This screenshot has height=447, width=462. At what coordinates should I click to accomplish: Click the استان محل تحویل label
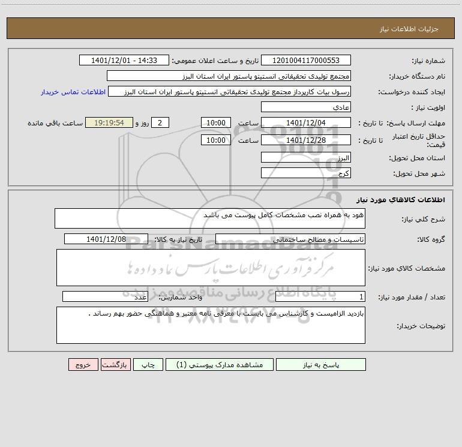point(417,158)
